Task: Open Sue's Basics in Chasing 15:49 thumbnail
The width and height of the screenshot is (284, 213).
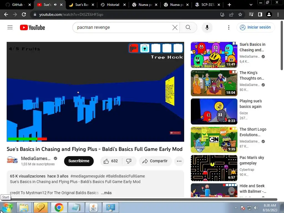Action: point(214,55)
